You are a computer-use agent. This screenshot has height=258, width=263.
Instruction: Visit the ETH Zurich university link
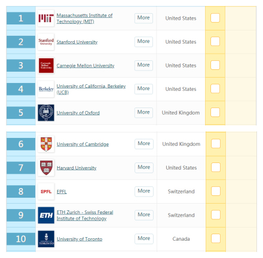[85, 215]
